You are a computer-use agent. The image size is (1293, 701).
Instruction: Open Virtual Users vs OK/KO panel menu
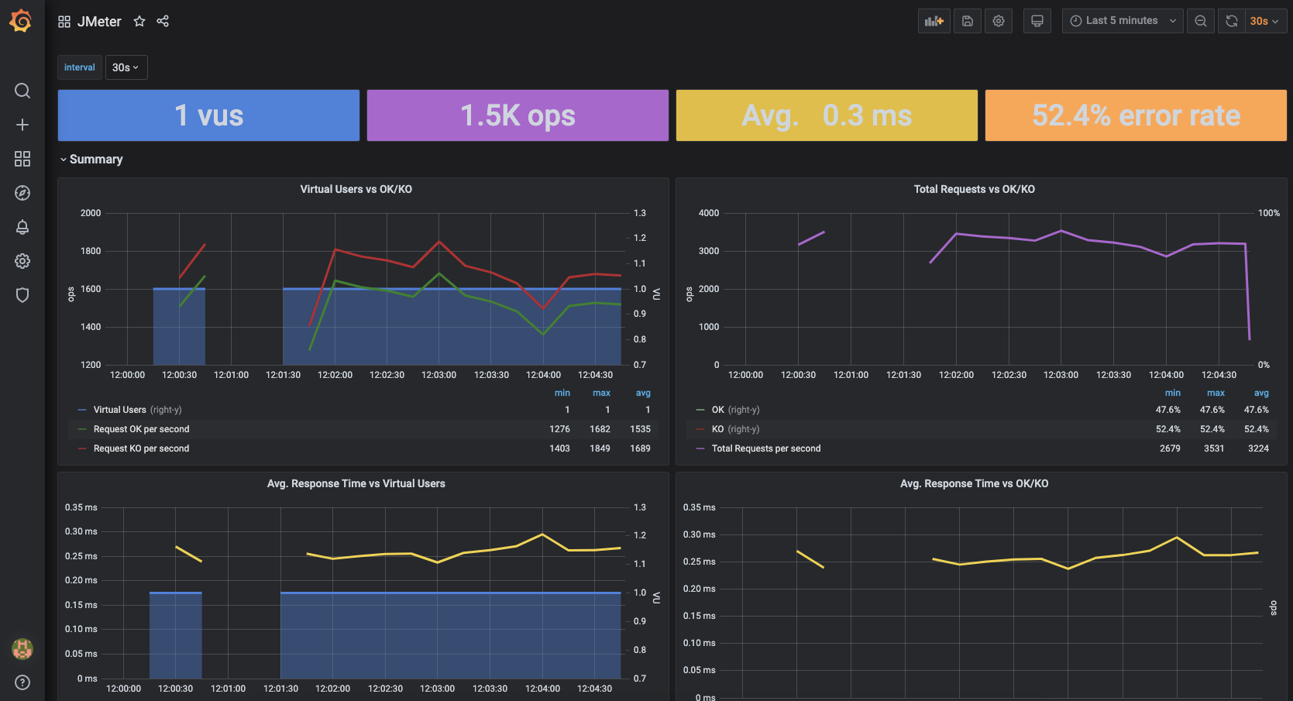pos(356,189)
